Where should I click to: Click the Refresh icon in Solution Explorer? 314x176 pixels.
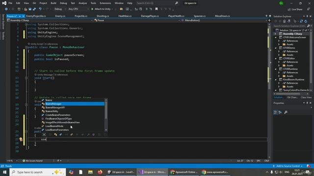(306, 21)
